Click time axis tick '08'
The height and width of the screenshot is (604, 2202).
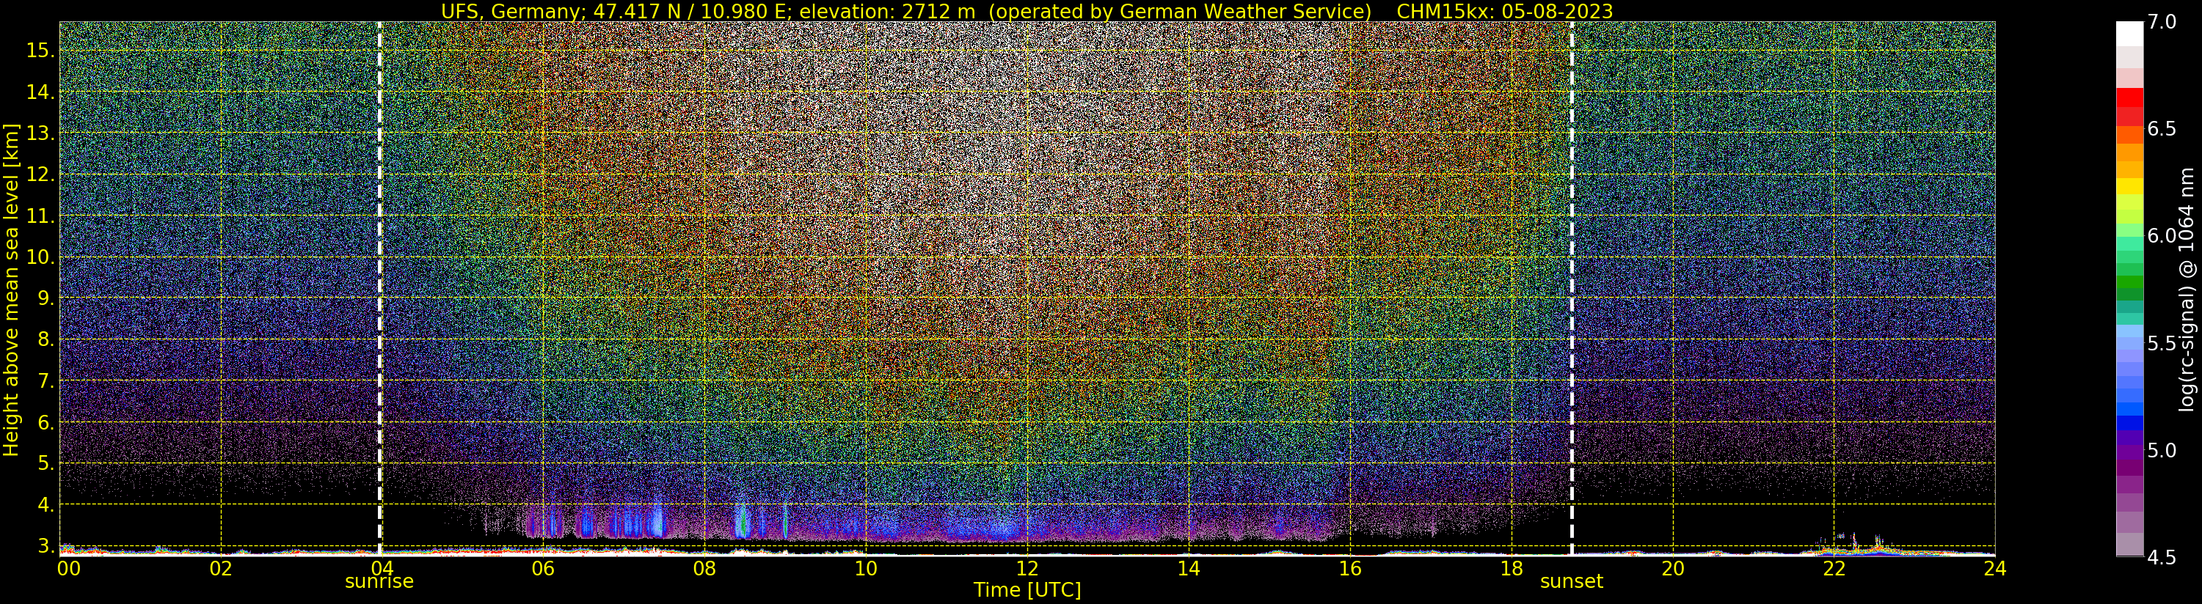(704, 568)
